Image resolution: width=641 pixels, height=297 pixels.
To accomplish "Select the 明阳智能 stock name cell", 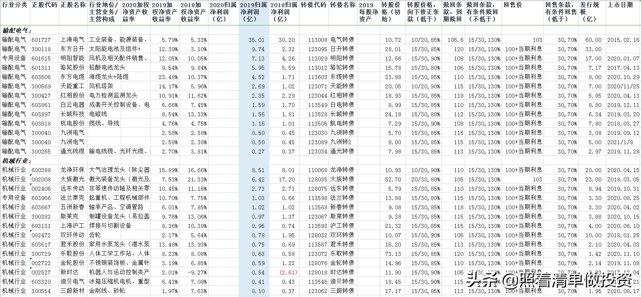I will pos(72,58).
